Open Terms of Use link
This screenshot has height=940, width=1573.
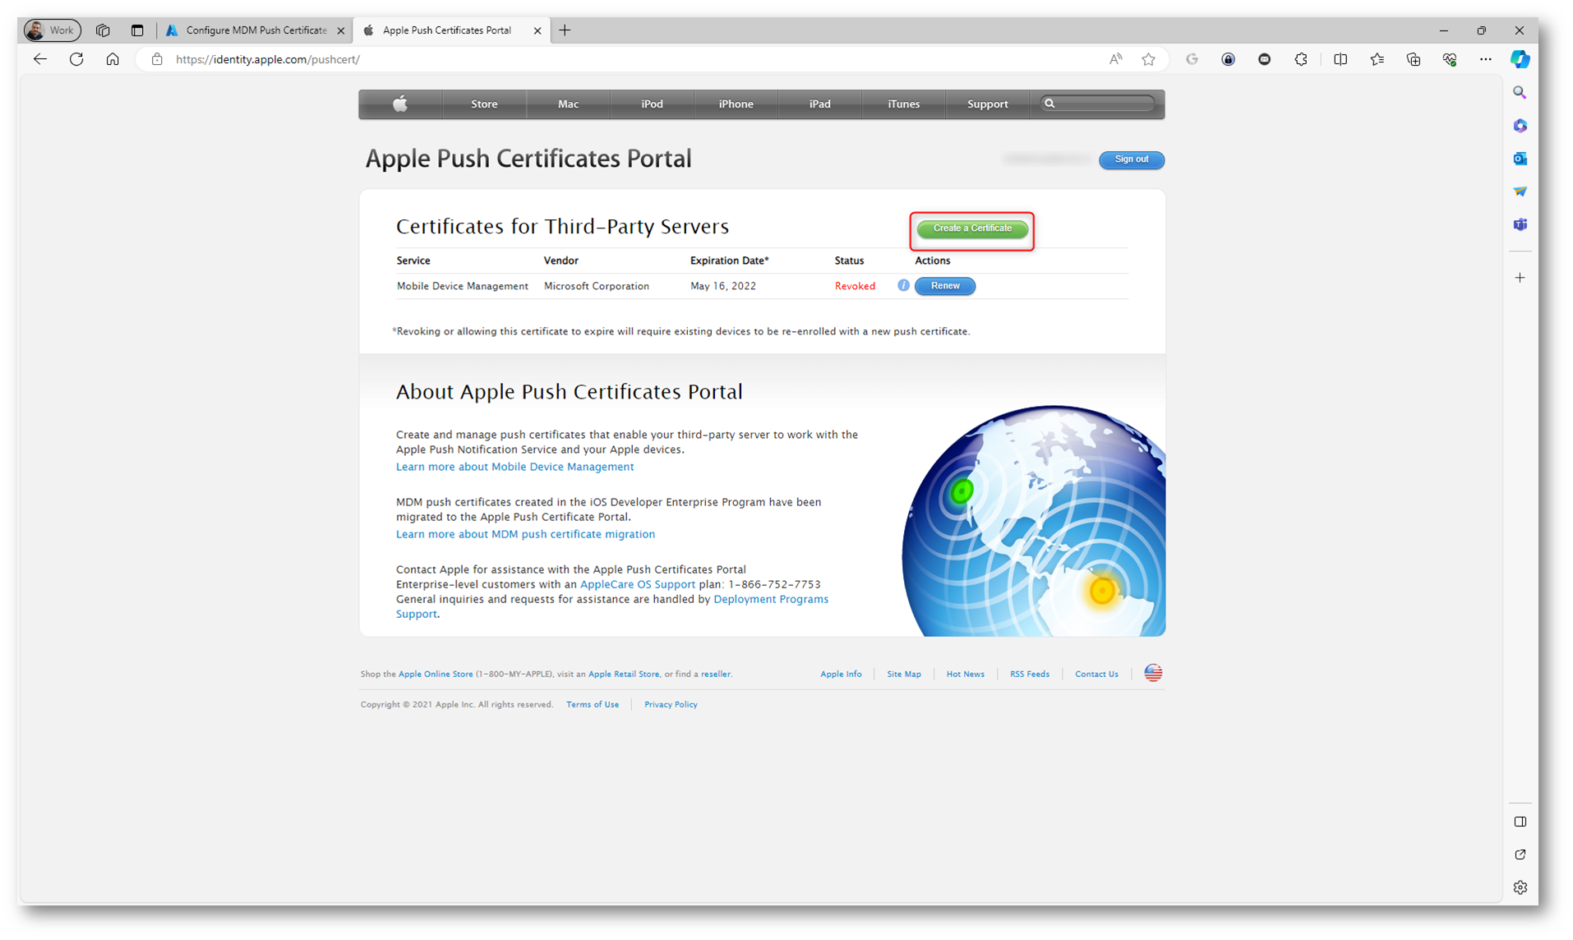pyautogui.click(x=593, y=704)
